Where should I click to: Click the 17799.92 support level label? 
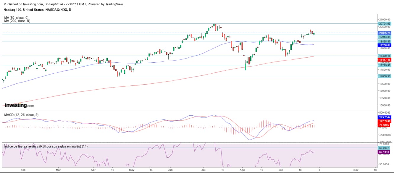pos(385,65)
